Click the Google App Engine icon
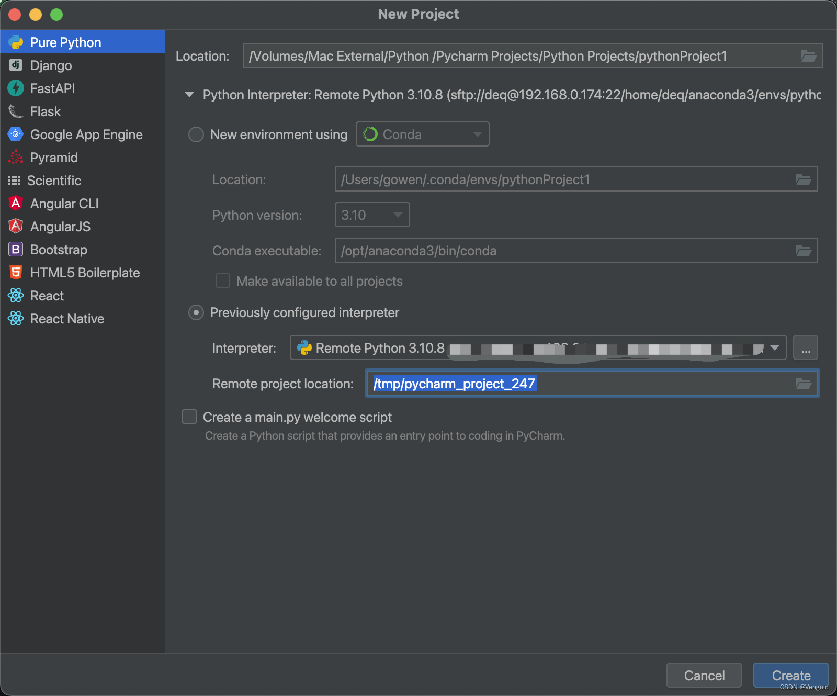Screen dimensions: 837x696 pos(16,134)
